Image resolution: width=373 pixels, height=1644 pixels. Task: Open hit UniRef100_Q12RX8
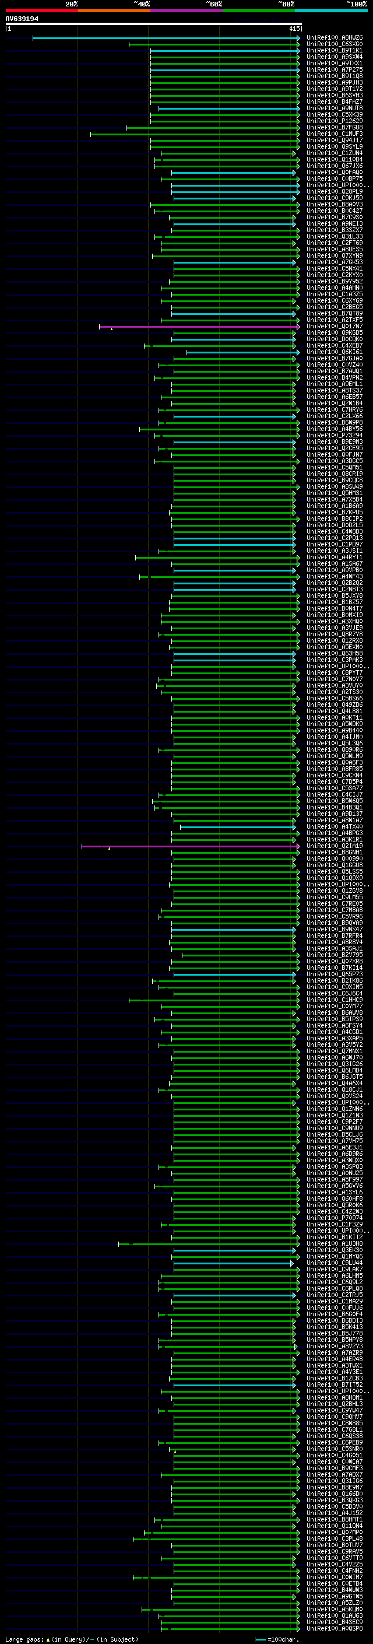point(335,641)
